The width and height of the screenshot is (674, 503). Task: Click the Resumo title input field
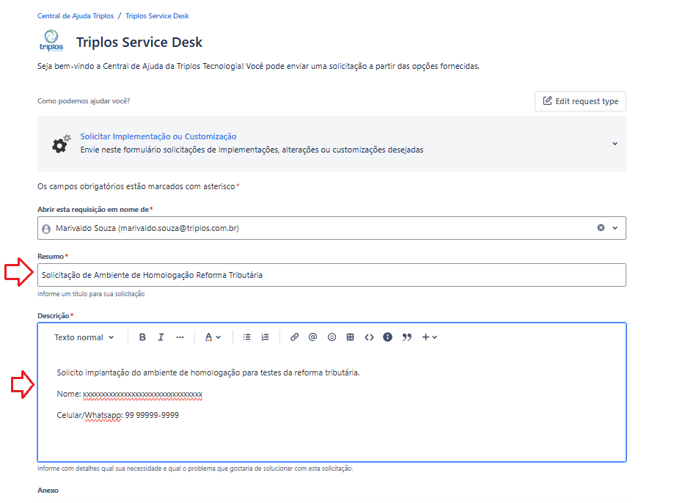[x=331, y=275]
